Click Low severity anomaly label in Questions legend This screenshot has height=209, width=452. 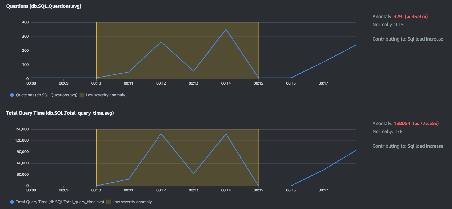coord(105,95)
